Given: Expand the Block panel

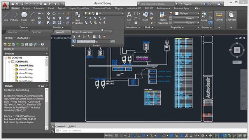Looking at the screenshot, I should click(x=149, y=28).
